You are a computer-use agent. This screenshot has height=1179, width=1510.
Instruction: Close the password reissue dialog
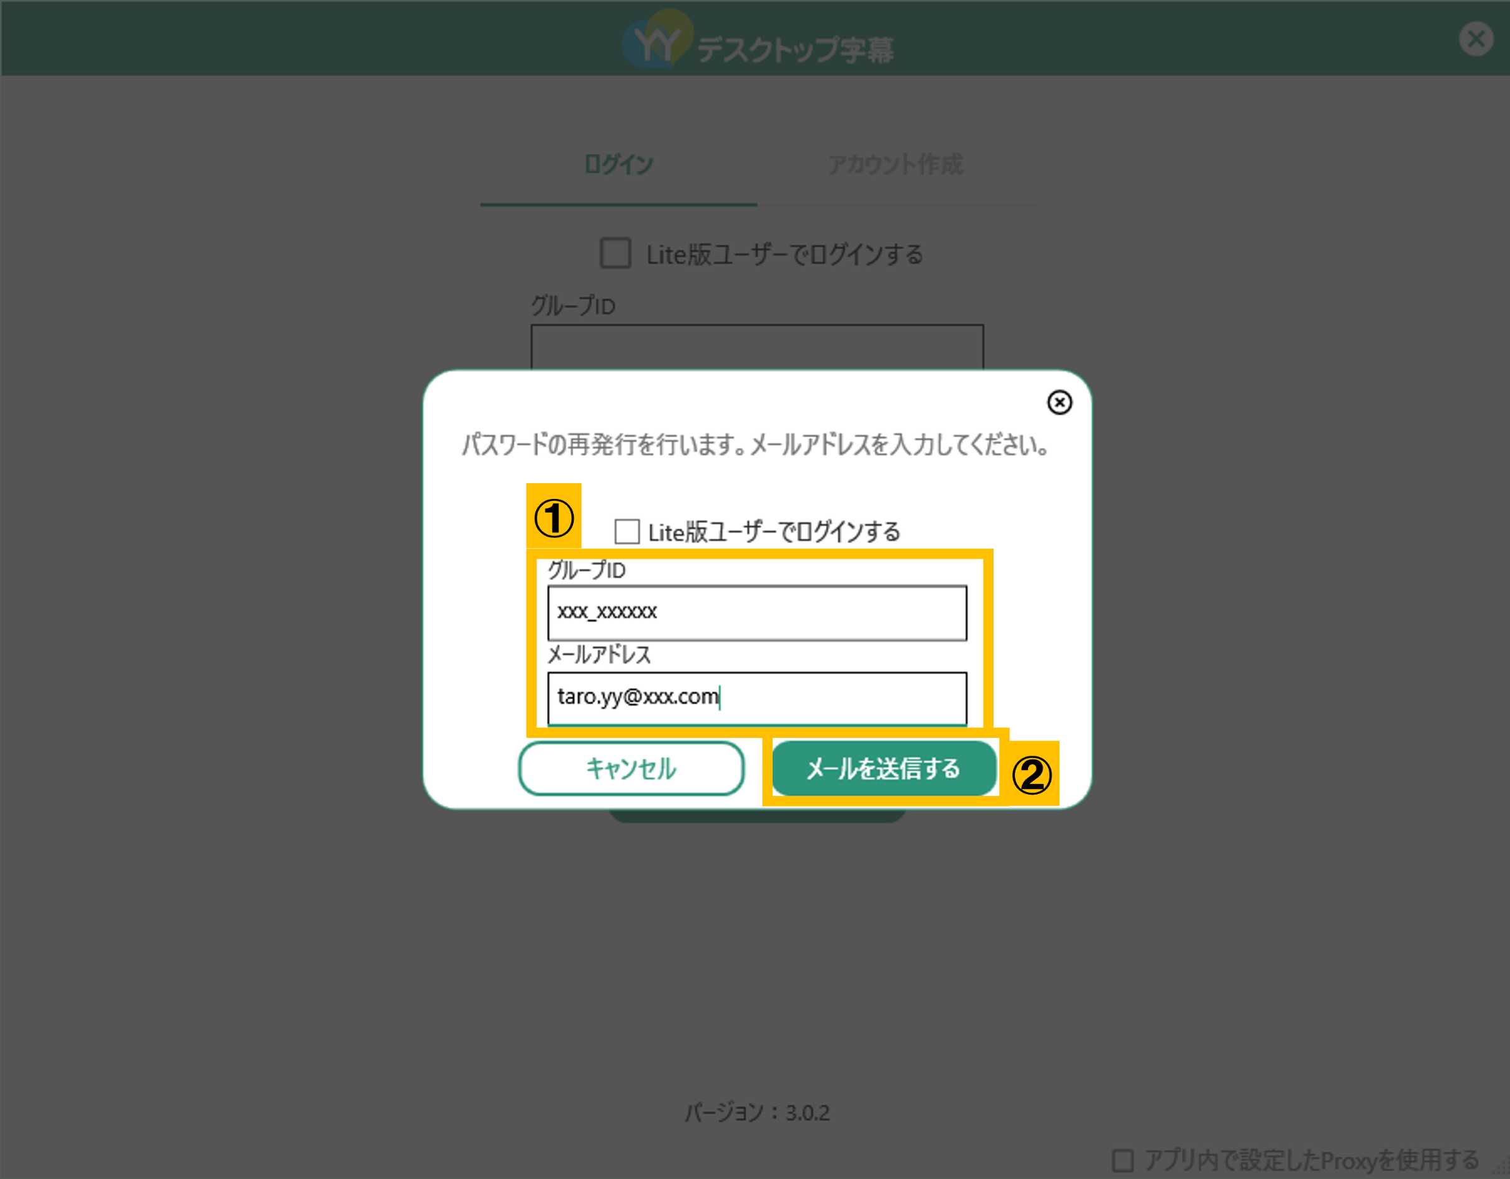[1058, 403]
